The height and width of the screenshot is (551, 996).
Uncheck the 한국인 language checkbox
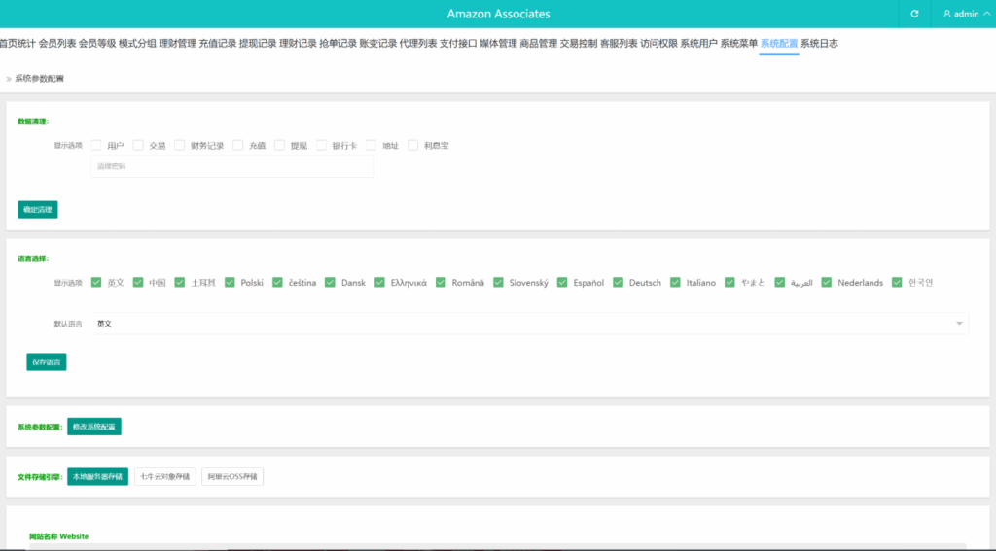coord(896,282)
